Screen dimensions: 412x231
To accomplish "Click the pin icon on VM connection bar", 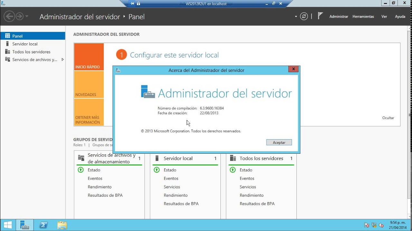I will 132,4.
